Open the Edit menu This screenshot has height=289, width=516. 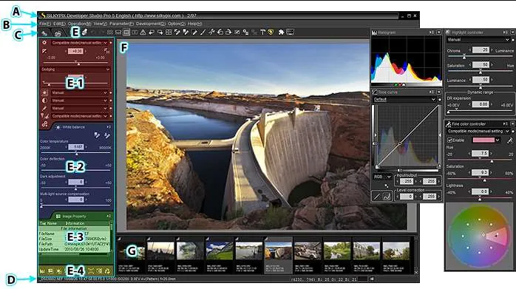[x=59, y=24]
